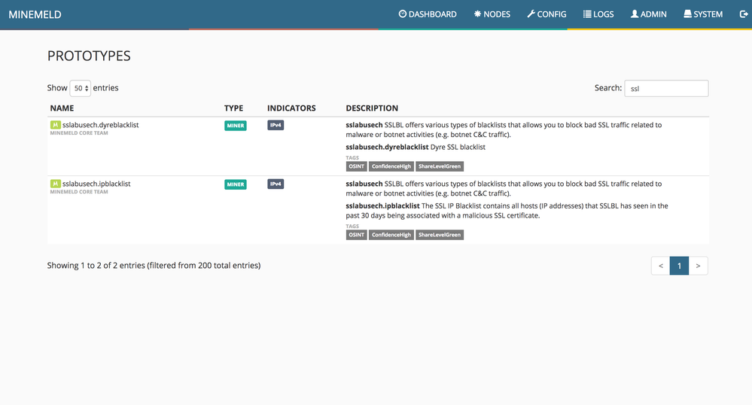This screenshot has width=752, height=405.
Task: Go to the Nodes section
Action: 492,14
